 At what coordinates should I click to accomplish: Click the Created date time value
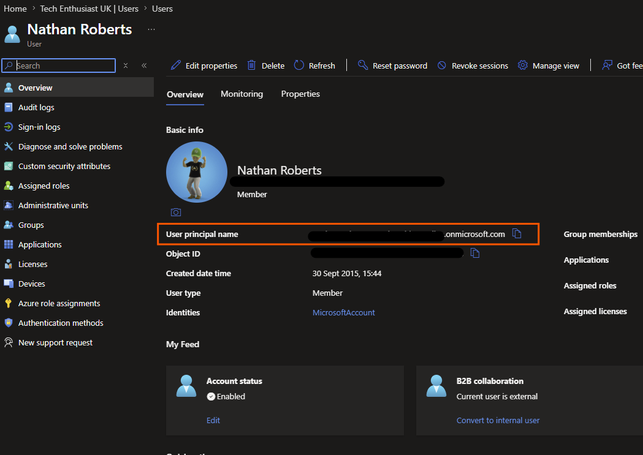[347, 273]
